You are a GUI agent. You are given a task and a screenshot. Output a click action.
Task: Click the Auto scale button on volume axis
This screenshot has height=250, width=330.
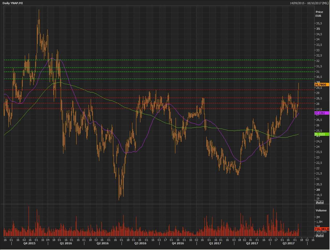320,235
